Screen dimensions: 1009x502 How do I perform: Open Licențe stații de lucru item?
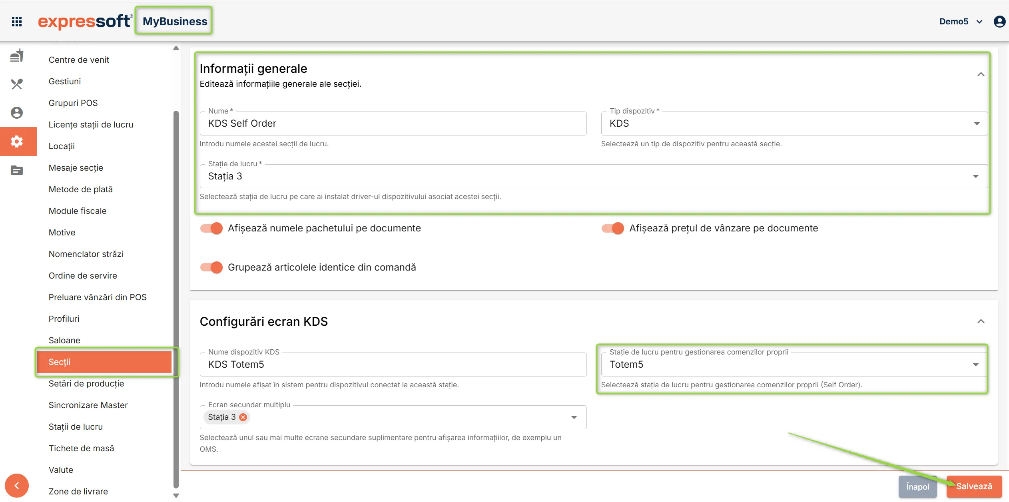pos(91,125)
